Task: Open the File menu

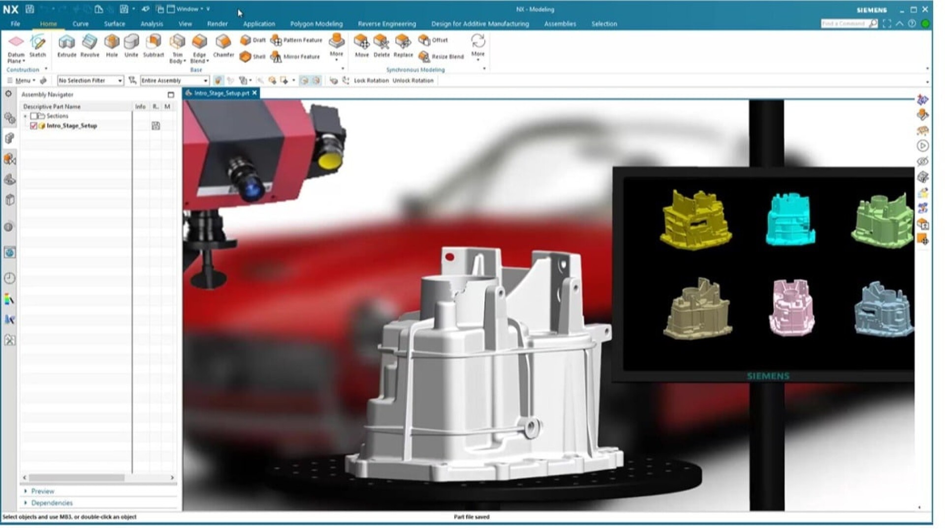Action: click(15, 24)
